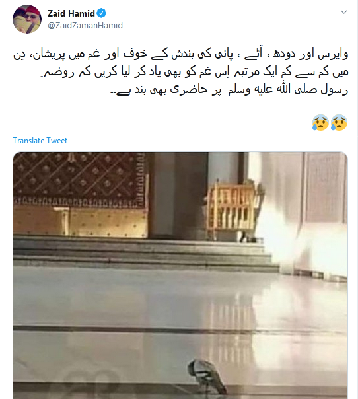Click the patterned red carpet in photo
358x399 pixels.
click(x=81, y=178)
